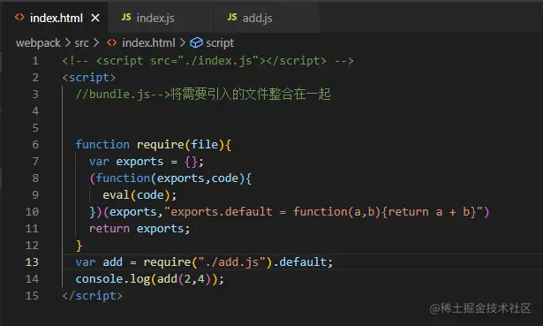543x326 pixels.
Task: Click index.html in the breadcrumb path
Action: [x=148, y=43]
